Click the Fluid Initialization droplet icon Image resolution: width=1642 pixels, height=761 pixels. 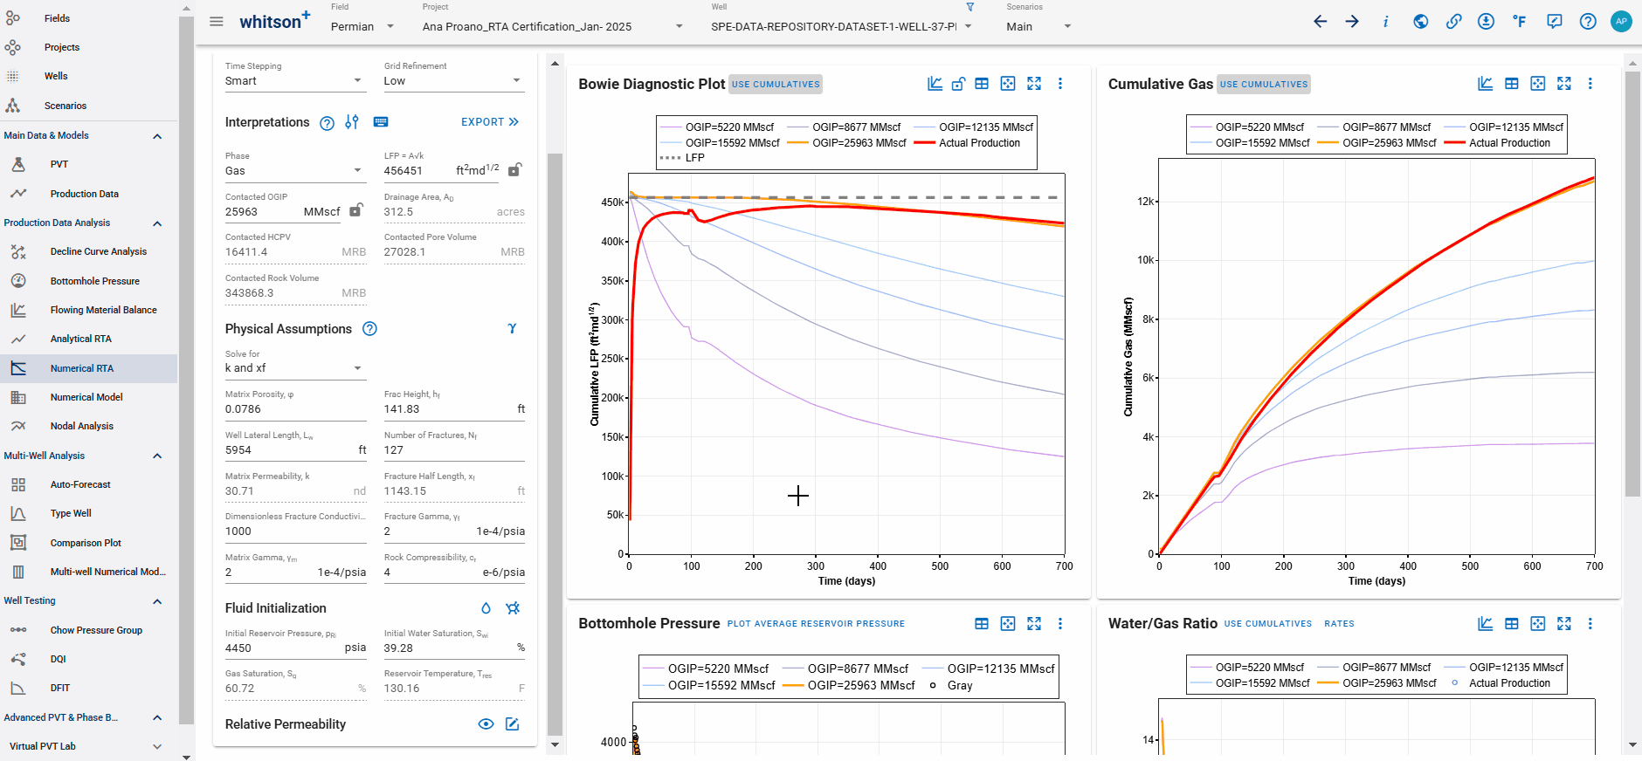click(486, 608)
